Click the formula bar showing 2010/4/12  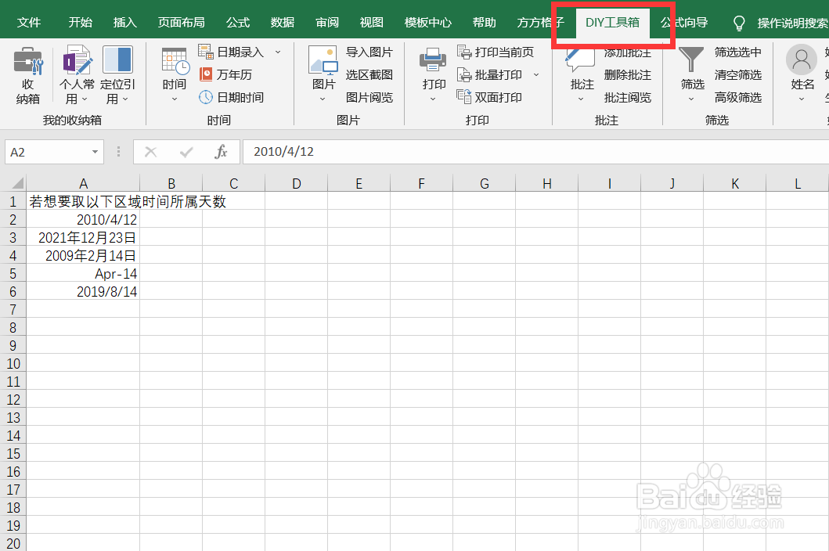pos(535,152)
